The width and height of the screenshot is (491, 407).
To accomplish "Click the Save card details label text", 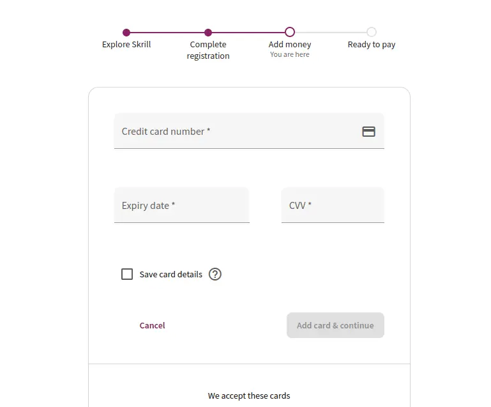I will coord(170,274).
